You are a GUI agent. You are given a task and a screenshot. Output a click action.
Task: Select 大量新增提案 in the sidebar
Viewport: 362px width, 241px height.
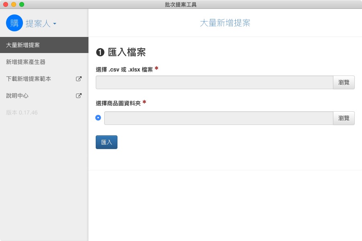[x=44, y=45]
